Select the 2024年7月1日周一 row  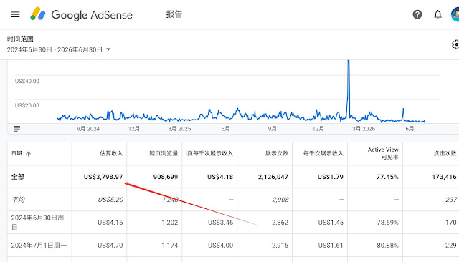click(233, 245)
